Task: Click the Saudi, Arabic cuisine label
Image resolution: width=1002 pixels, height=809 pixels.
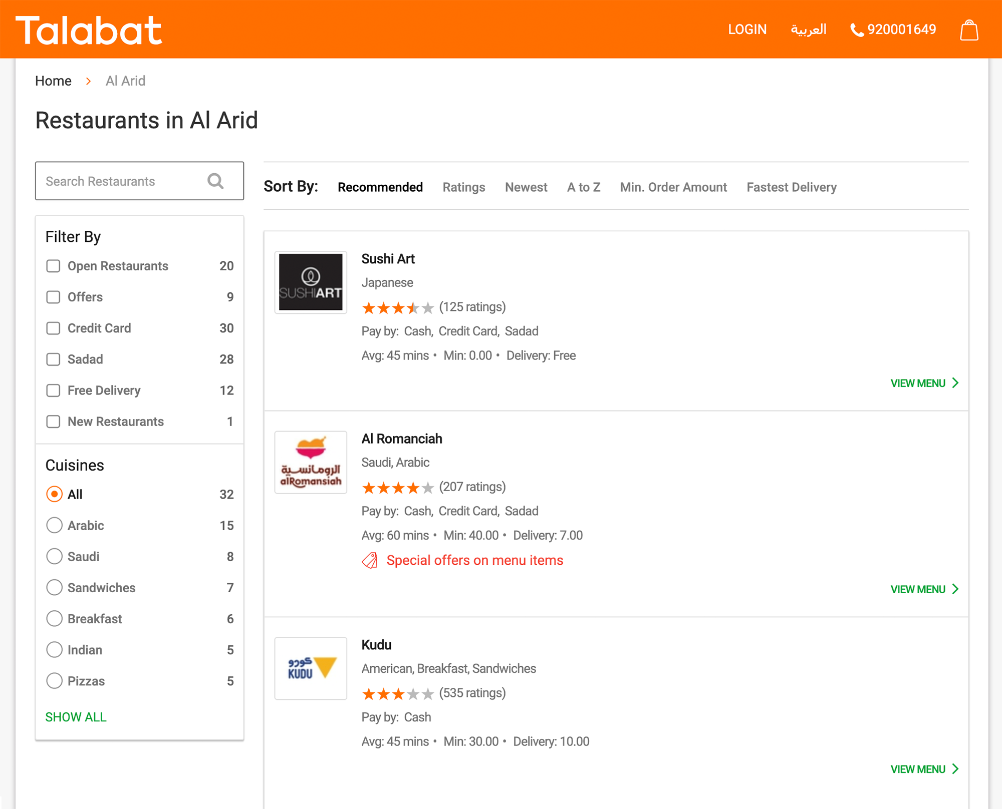Action: [x=395, y=463]
